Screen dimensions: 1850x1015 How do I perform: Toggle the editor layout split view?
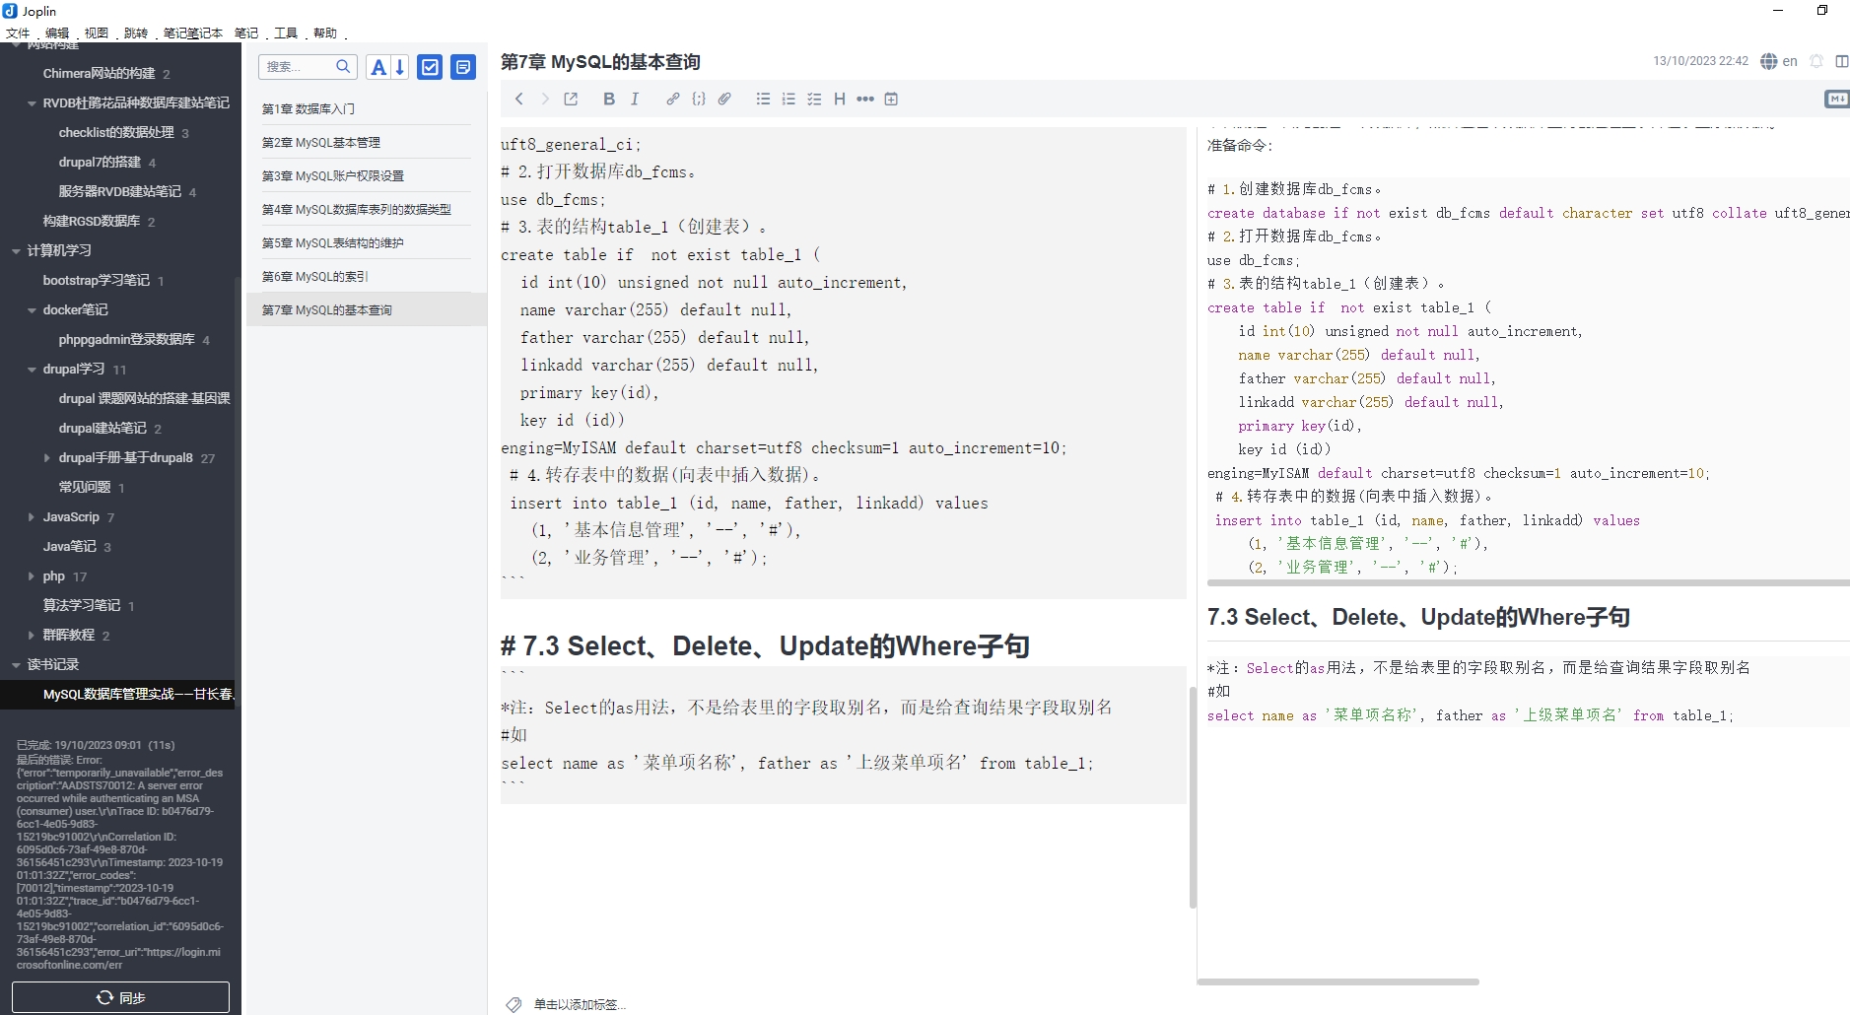click(1841, 61)
